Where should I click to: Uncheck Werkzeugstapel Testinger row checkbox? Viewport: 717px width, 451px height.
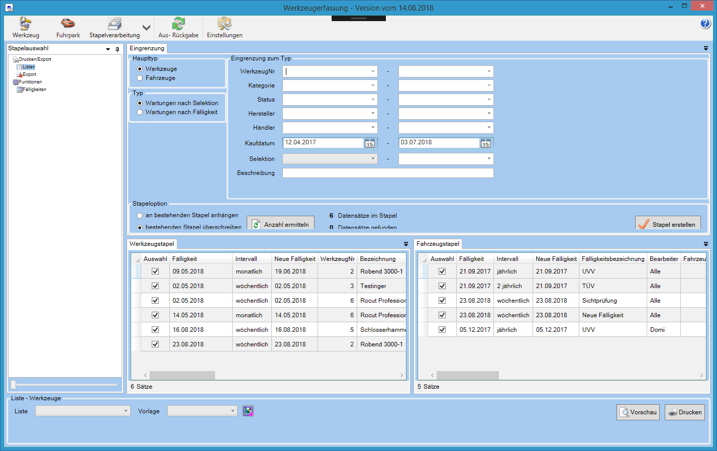[x=155, y=286]
